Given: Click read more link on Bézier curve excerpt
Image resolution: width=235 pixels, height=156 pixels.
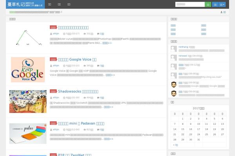Looking at the screenshot, I should [107, 43].
